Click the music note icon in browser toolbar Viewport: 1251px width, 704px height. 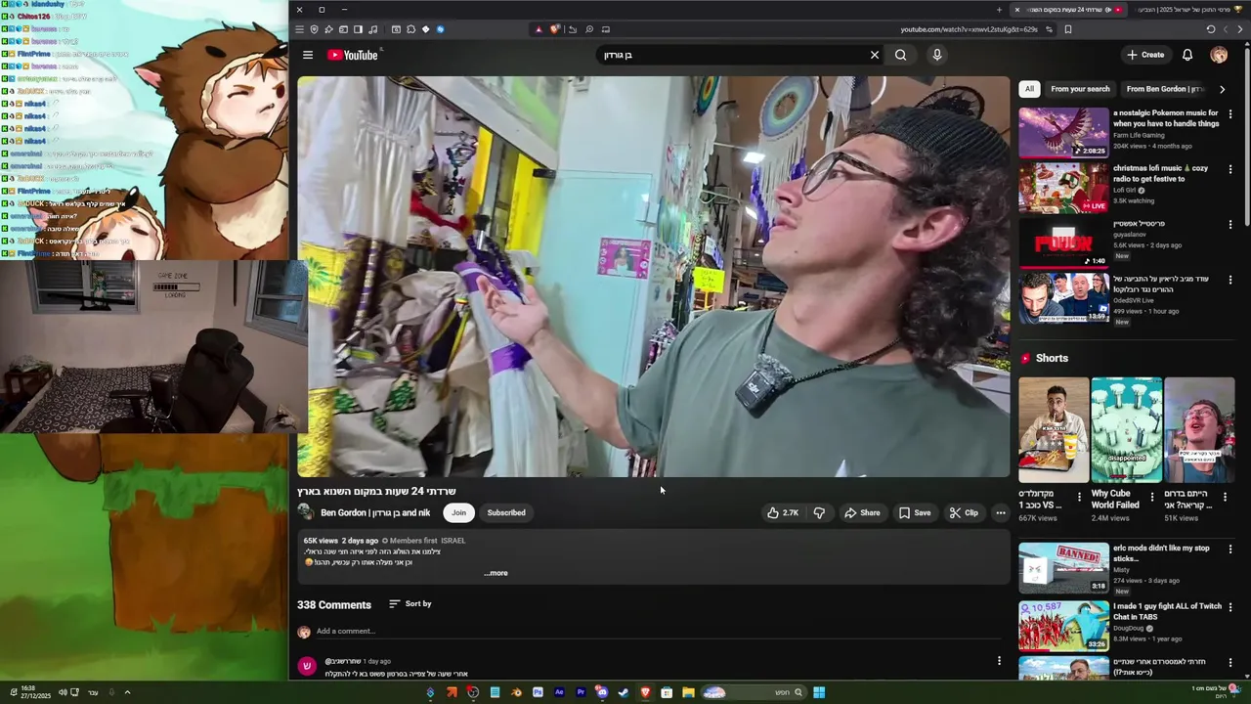tap(372, 29)
